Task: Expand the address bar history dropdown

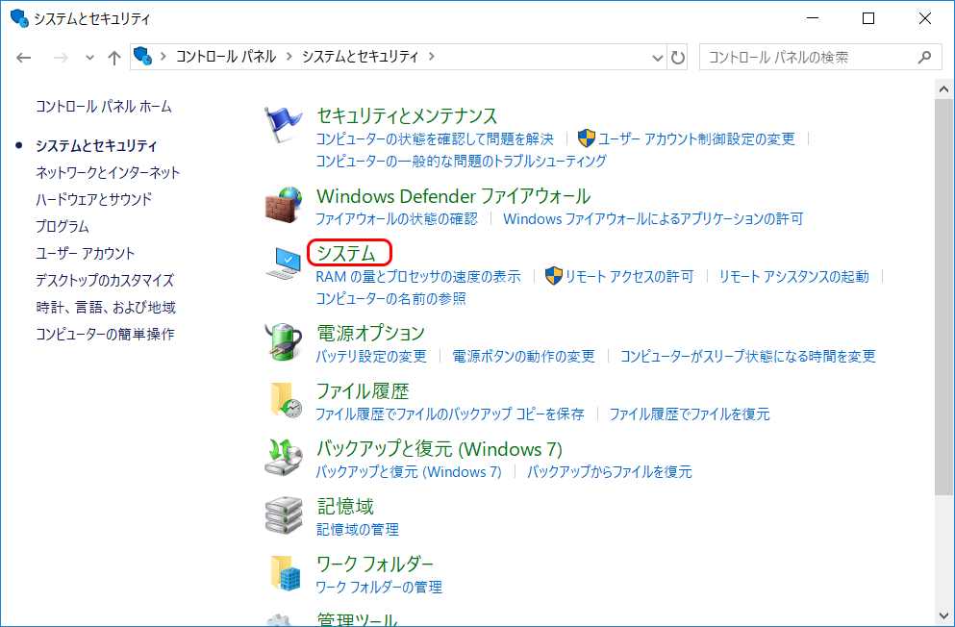Action: tap(657, 58)
